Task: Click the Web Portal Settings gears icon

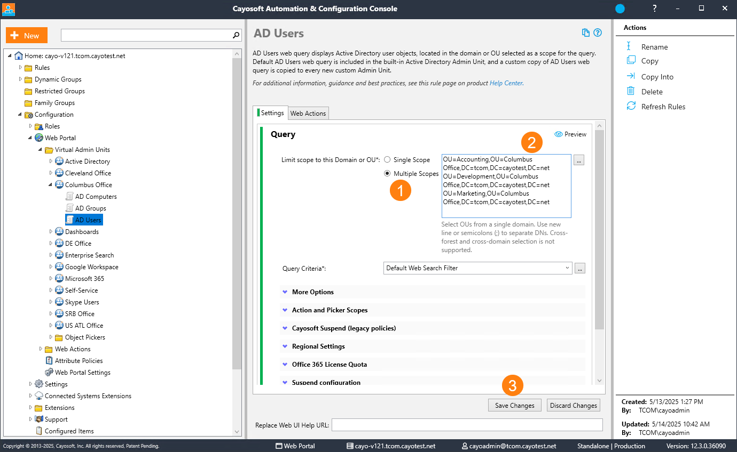Action: [x=49, y=372]
